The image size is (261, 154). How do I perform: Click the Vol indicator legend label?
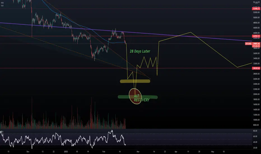2,6
